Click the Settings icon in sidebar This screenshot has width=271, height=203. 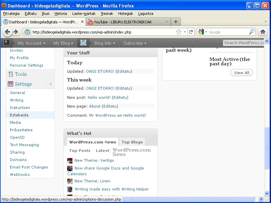(11, 84)
